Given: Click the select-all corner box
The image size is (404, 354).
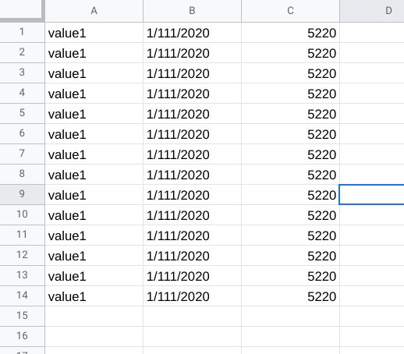Looking at the screenshot, I should [x=22, y=10].
